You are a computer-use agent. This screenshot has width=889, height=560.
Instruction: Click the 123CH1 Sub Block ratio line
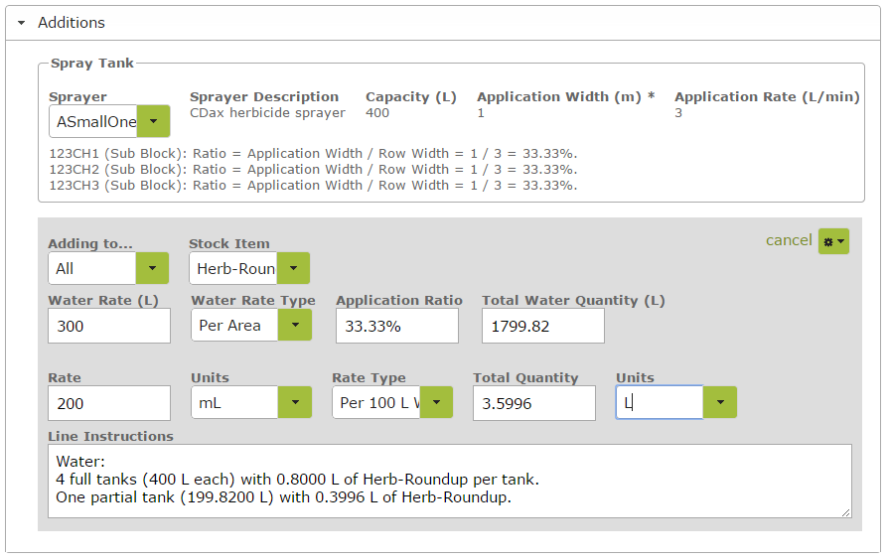coord(314,154)
